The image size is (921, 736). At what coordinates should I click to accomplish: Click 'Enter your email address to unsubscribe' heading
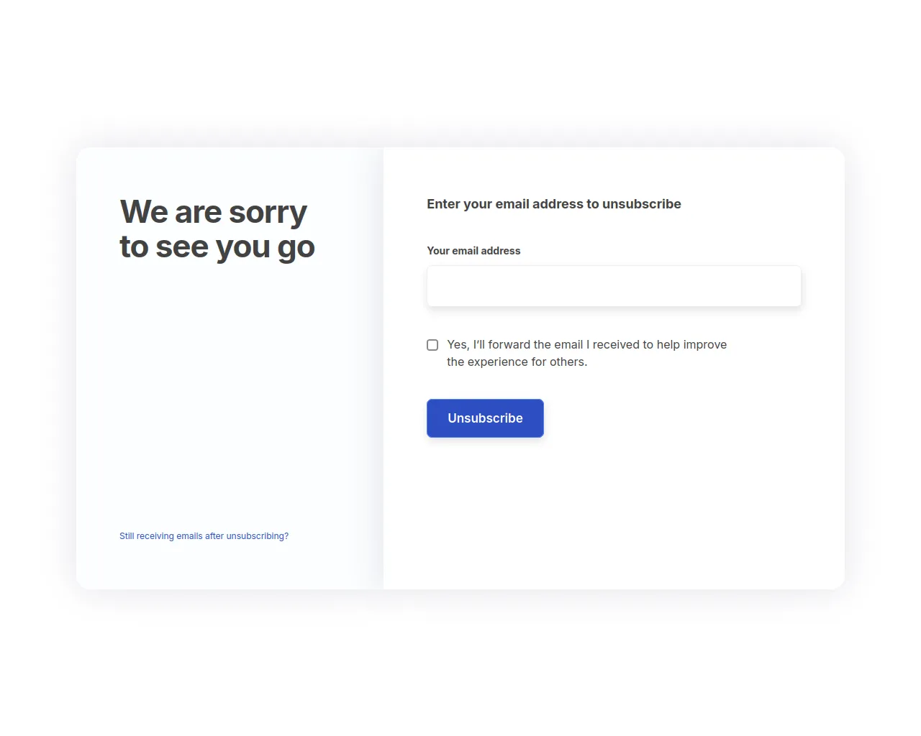click(553, 204)
